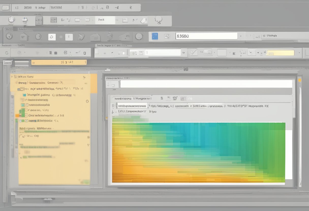The width and height of the screenshot is (309, 211).
Task: Click the round knob icon at far left of second toolbar
Action: click(x=11, y=20)
